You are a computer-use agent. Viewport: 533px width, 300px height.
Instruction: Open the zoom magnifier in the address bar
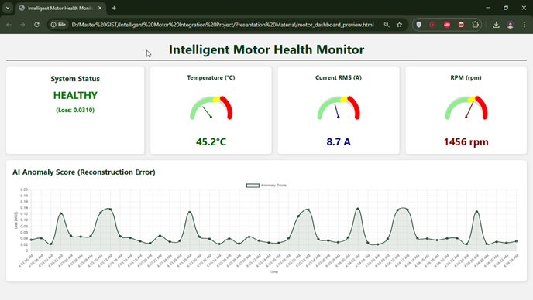tap(387, 25)
